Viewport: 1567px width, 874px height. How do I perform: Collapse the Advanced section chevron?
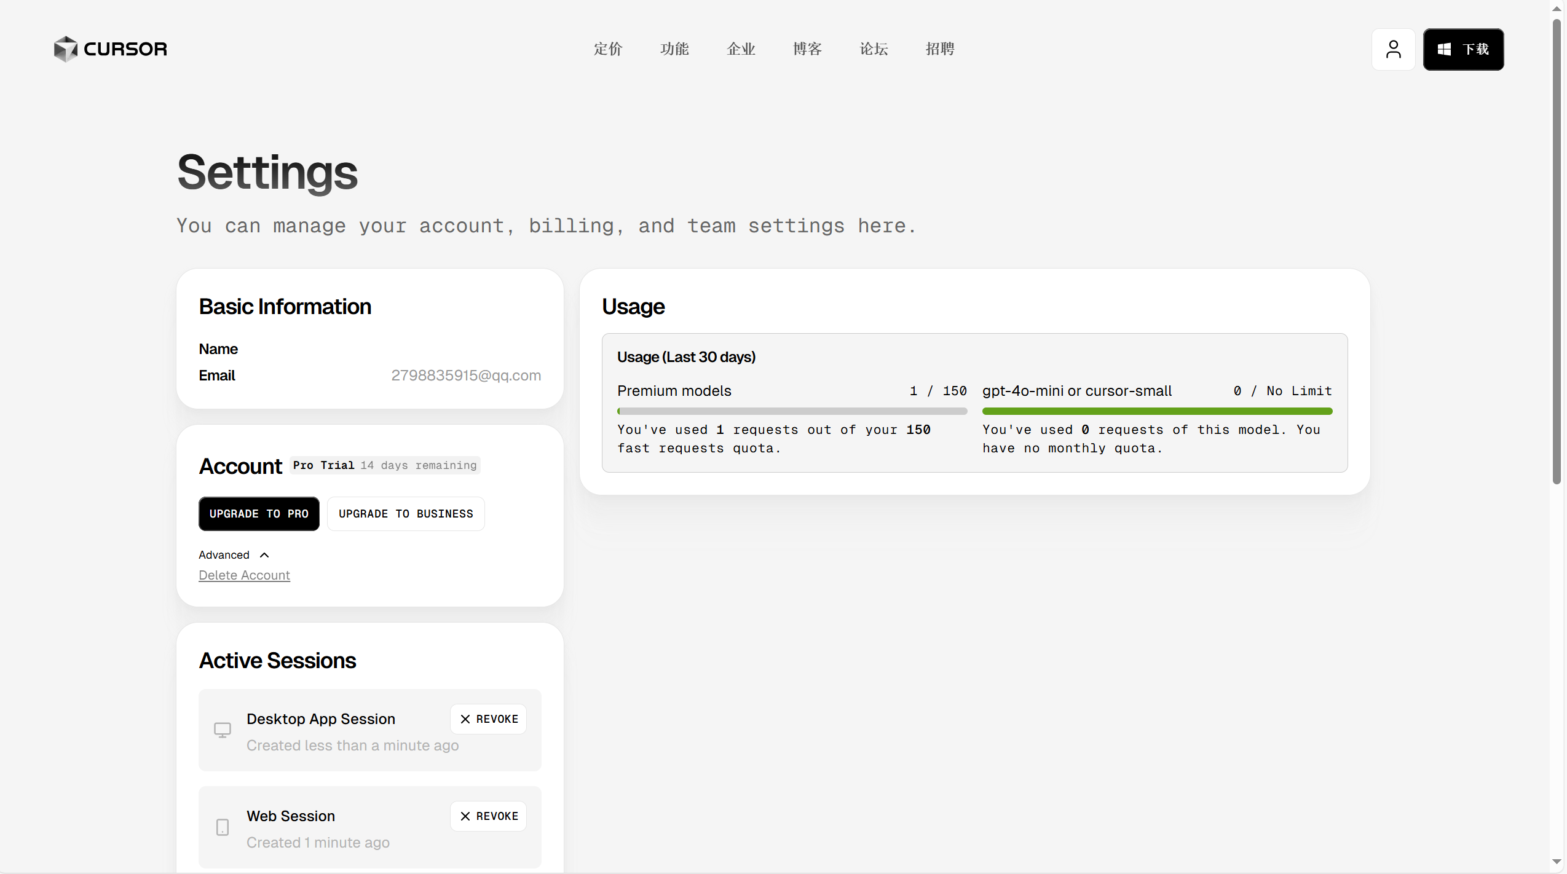click(x=264, y=555)
